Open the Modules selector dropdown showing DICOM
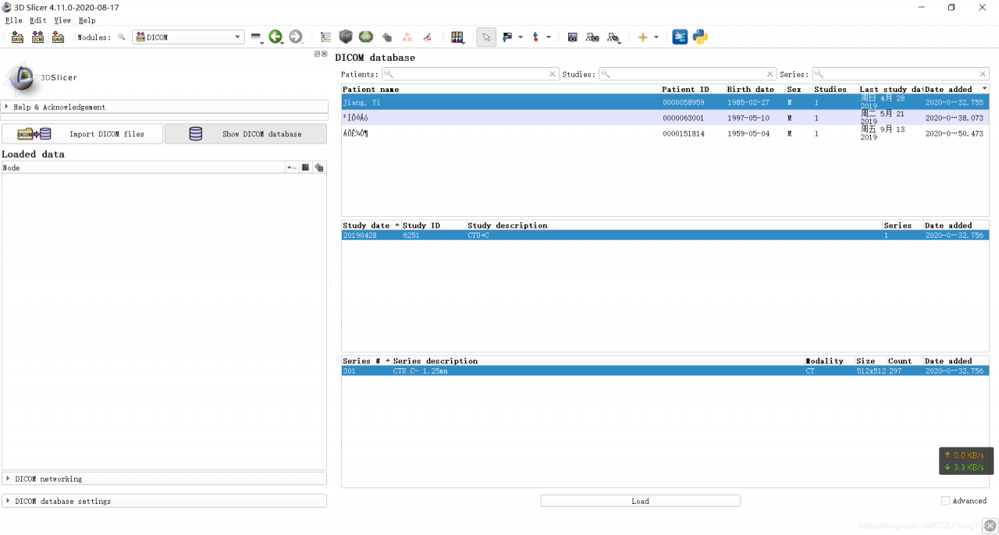This screenshot has width=999, height=535. coord(188,37)
